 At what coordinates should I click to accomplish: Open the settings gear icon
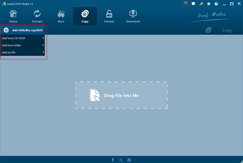tap(209, 4)
